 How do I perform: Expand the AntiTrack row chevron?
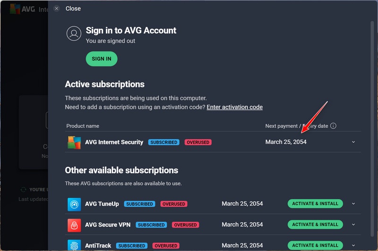(353, 245)
